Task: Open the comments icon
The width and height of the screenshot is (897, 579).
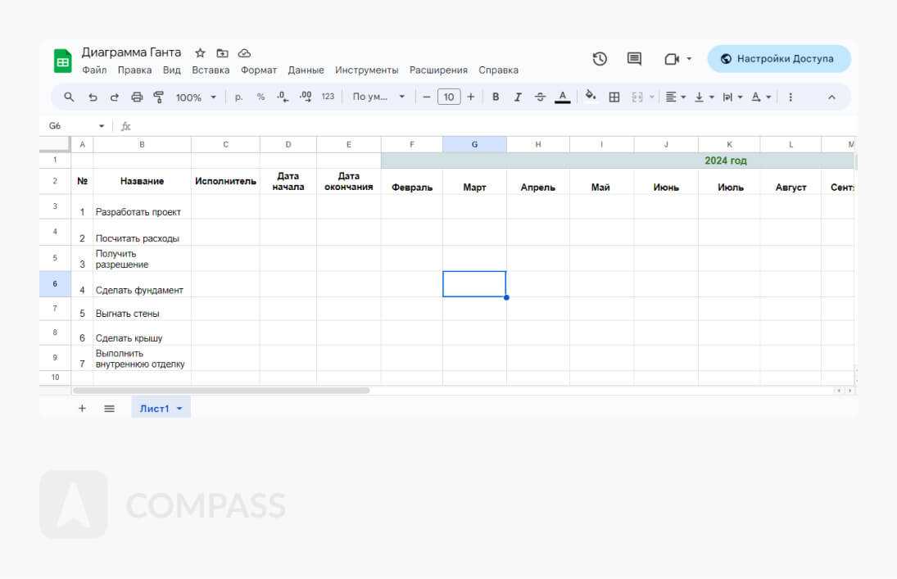Action: click(634, 59)
